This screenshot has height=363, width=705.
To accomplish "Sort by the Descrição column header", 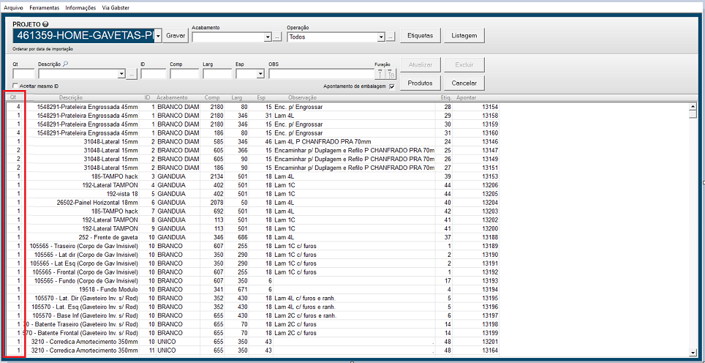I will pos(71,97).
